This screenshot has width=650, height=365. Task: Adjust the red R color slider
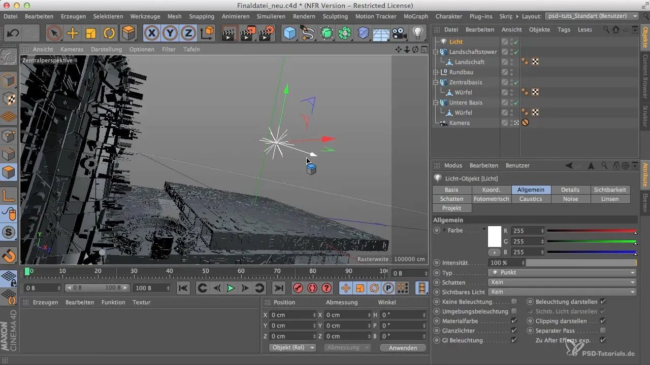(591, 231)
